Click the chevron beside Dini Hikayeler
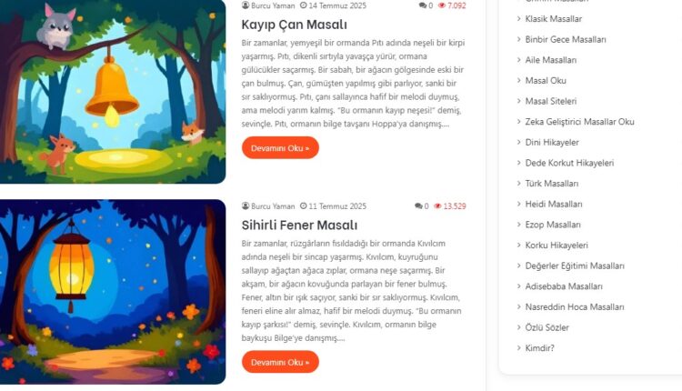This screenshot has width=682, height=391. click(x=519, y=142)
